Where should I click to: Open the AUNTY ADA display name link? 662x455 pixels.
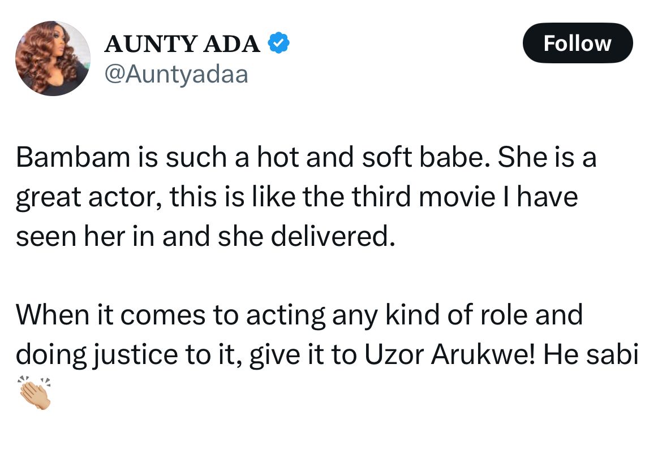click(x=182, y=44)
